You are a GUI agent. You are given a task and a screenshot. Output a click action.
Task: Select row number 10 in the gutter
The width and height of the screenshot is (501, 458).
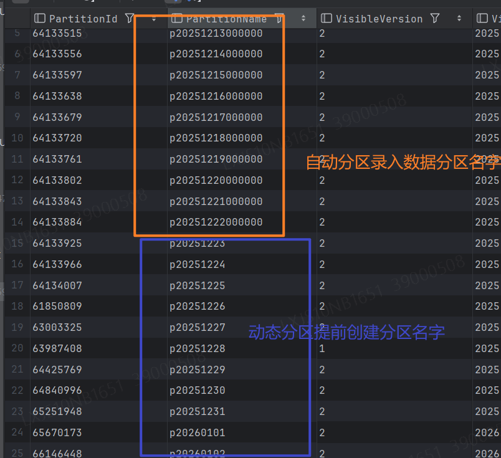point(17,138)
